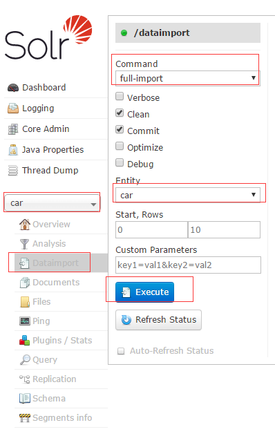This screenshot has height=436, width=275.
Task: Enable the Debug checkbox
Action: [x=120, y=162]
